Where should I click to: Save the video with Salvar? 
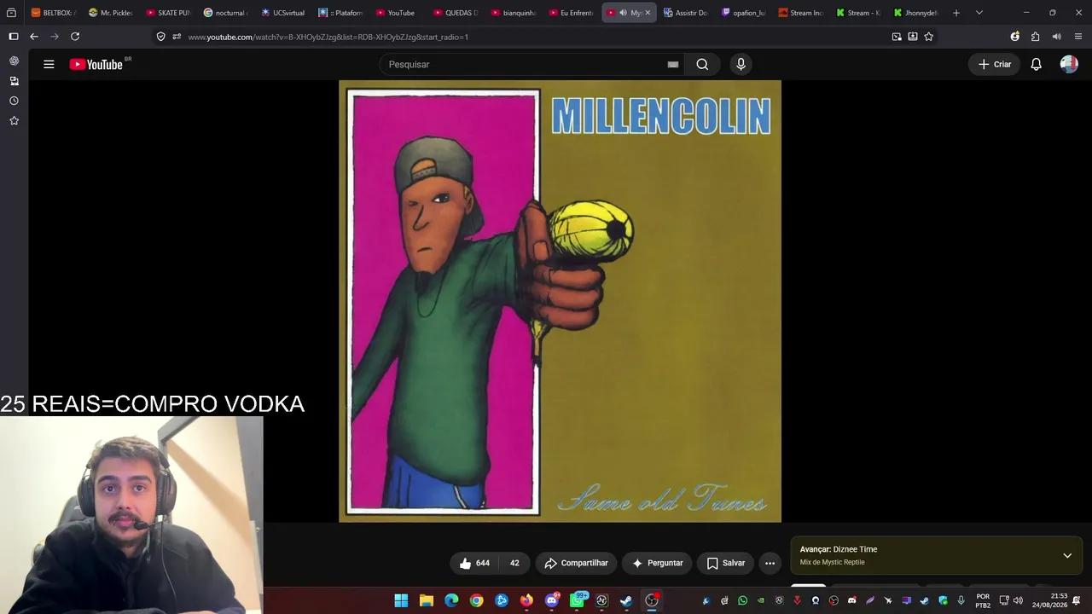click(726, 563)
